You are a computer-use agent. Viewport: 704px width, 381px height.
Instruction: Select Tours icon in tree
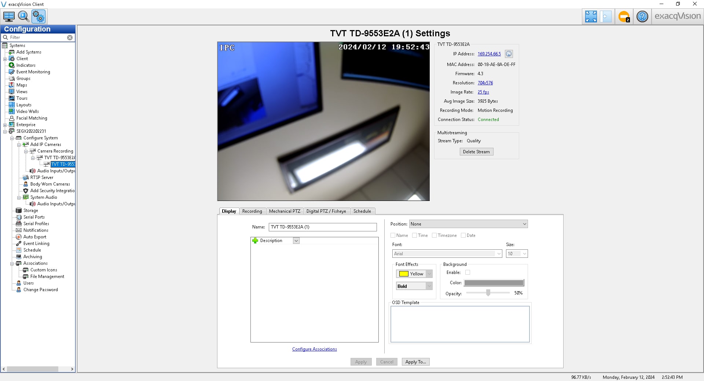coord(12,98)
